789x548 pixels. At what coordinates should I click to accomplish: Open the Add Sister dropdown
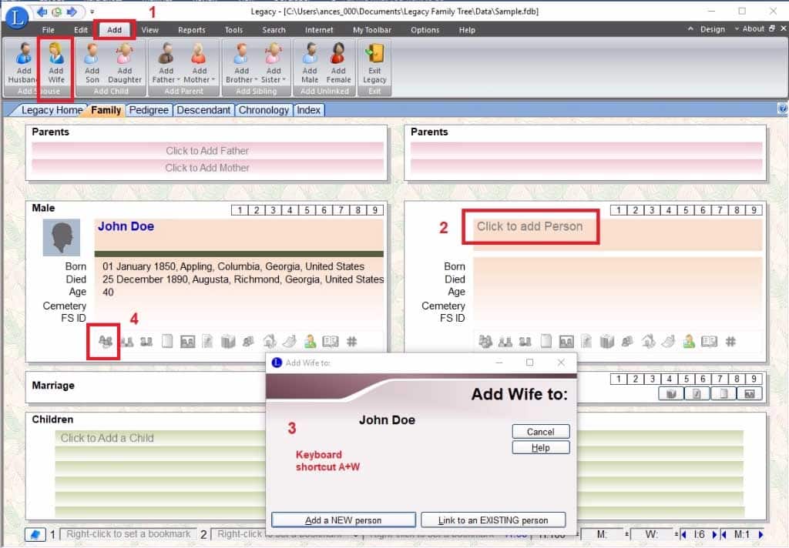tap(284, 79)
